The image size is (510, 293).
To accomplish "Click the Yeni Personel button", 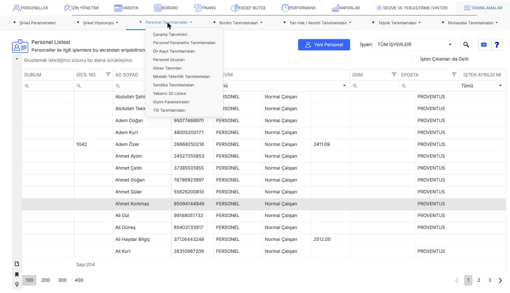I will point(324,45).
